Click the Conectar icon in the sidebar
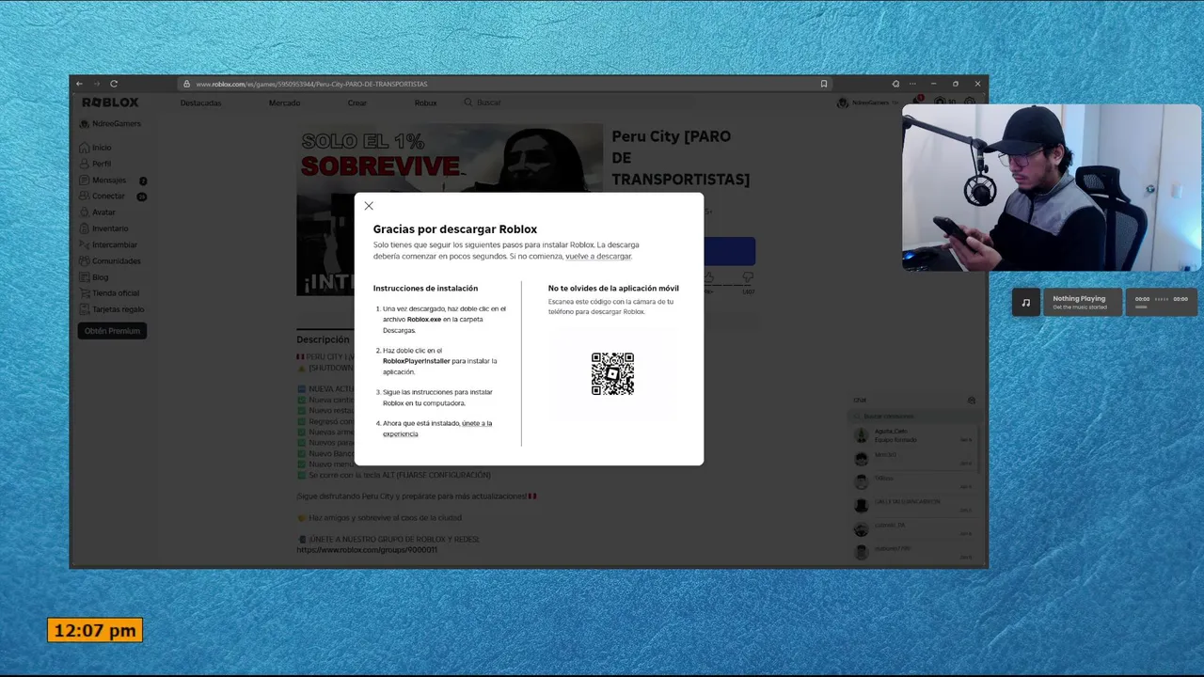The width and height of the screenshot is (1204, 677). click(x=85, y=196)
